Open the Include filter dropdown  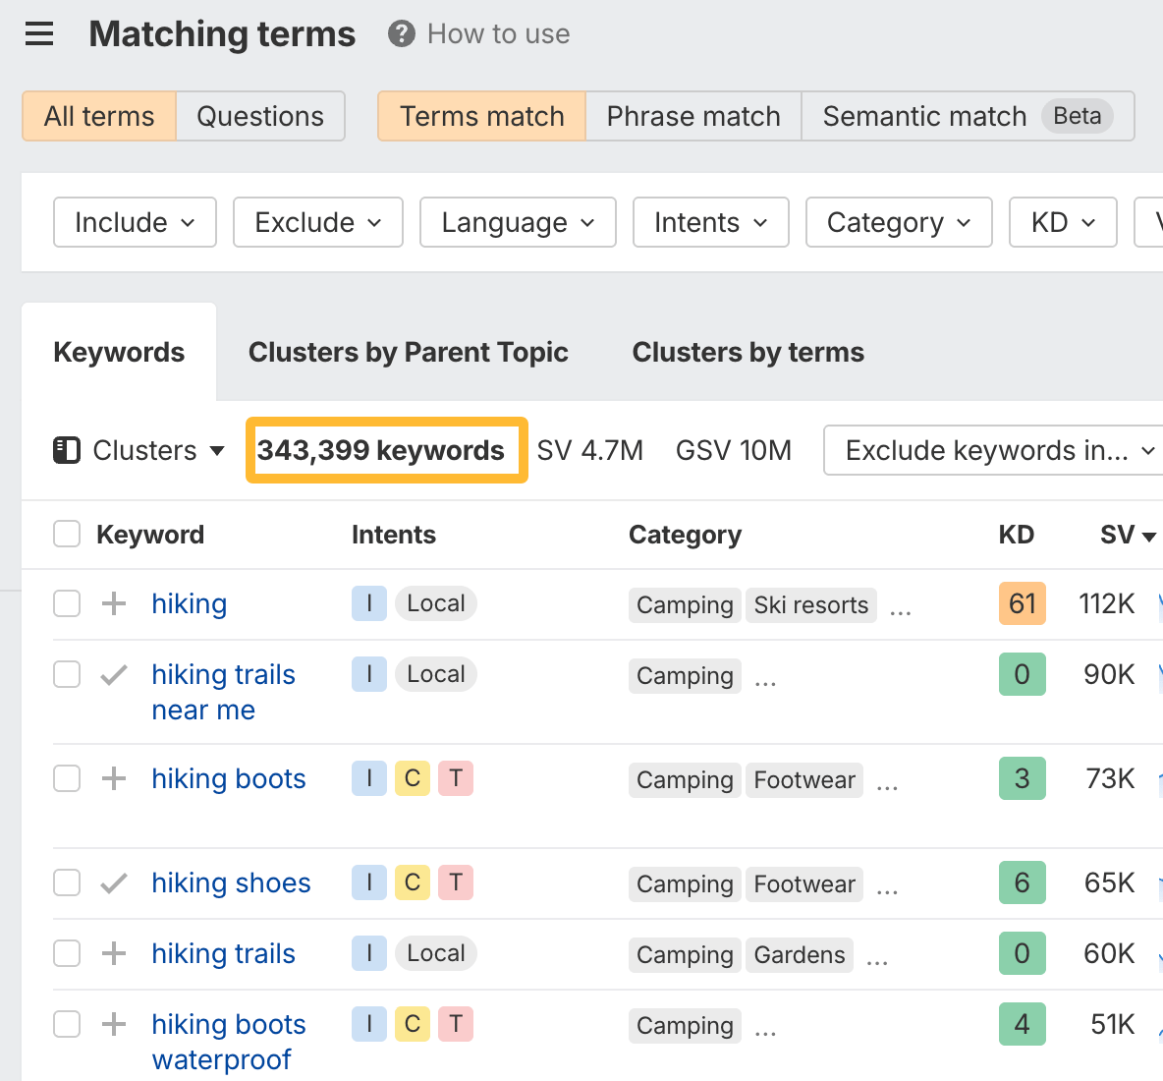coord(135,222)
